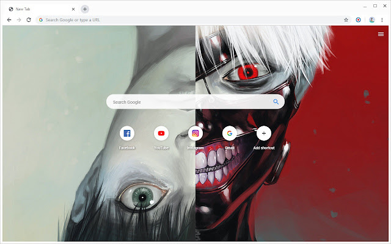This screenshot has width=391, height=244.
Task: Click into the Search Google box
Action: pos(195,102)
